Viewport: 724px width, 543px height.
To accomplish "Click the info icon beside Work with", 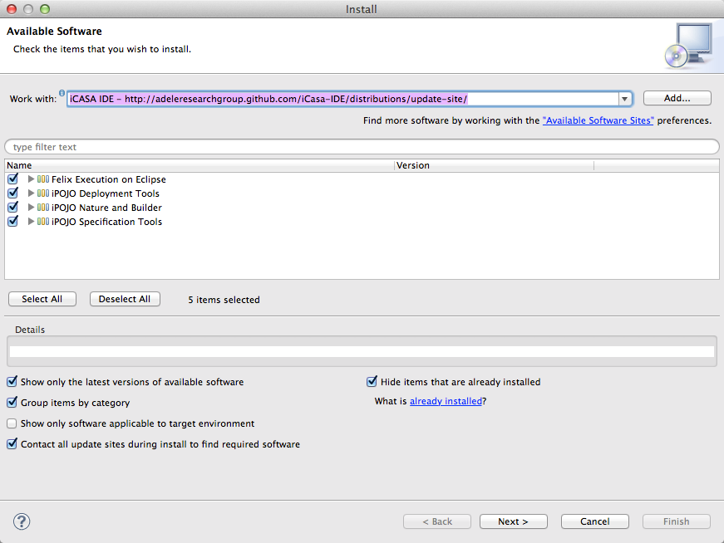I will 62,93.
